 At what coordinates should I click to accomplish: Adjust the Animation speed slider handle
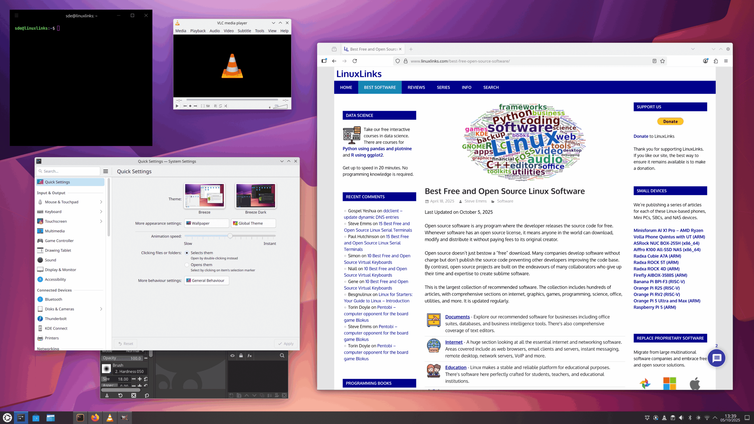[x=230, y=236]
